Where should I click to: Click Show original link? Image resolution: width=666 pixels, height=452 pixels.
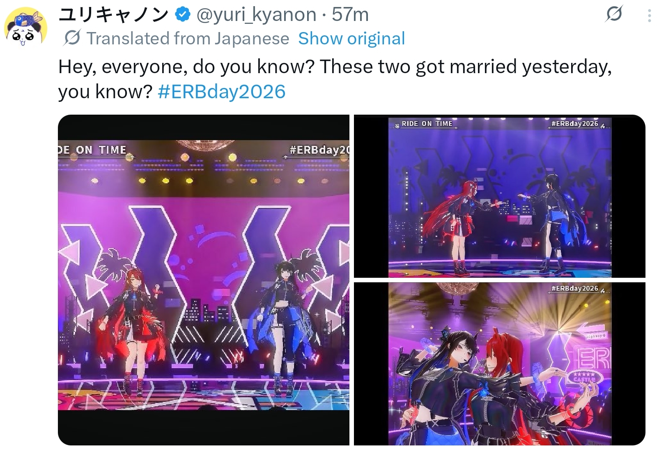351,38
